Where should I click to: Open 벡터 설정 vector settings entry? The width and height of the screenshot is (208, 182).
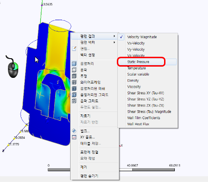(87, 55)
